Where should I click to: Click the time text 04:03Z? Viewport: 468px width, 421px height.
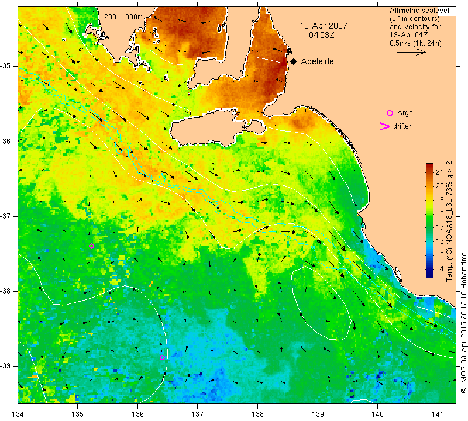point(321,35)
